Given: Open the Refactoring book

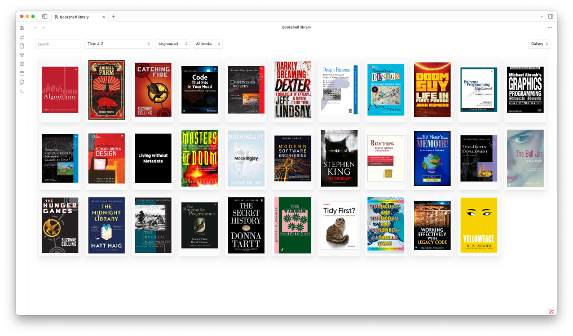Looking at the screenshot, I should tap(386, 158).
